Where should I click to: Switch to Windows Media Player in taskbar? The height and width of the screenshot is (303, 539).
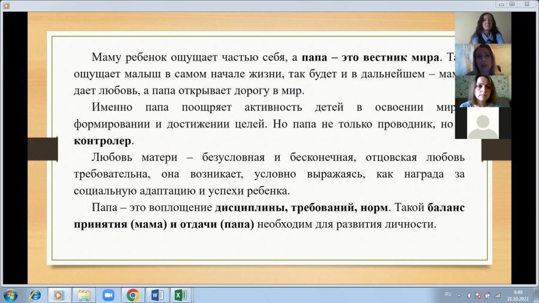59,295
